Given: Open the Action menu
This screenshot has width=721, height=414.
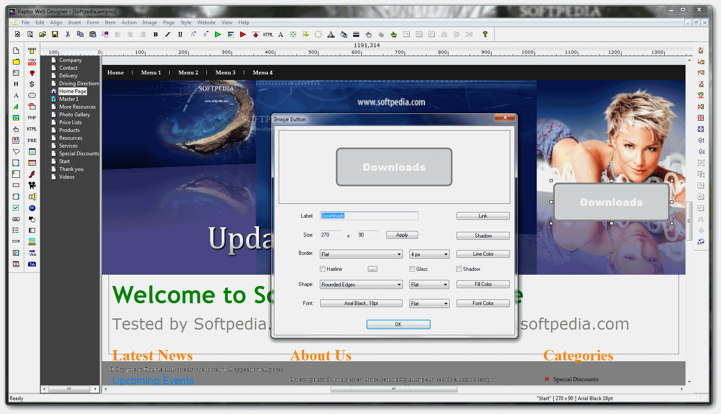Looking at the screenshot, I should click(129, 22).
